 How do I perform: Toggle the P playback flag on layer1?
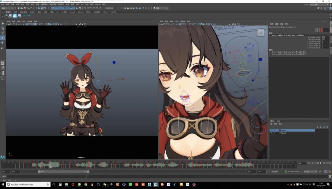[274, 133]
